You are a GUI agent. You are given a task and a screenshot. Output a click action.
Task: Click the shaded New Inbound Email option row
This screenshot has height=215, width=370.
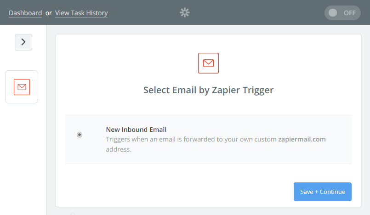tap(208, 139)
